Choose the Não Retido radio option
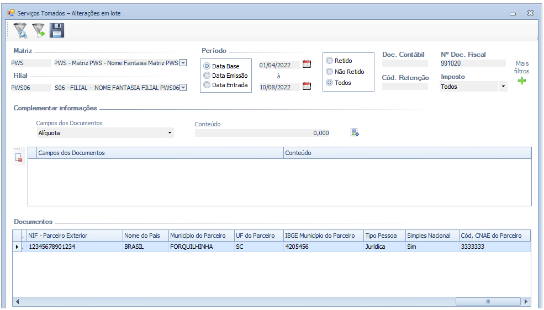The height and width of the screenshot is (310, 544). pos(330,72)
